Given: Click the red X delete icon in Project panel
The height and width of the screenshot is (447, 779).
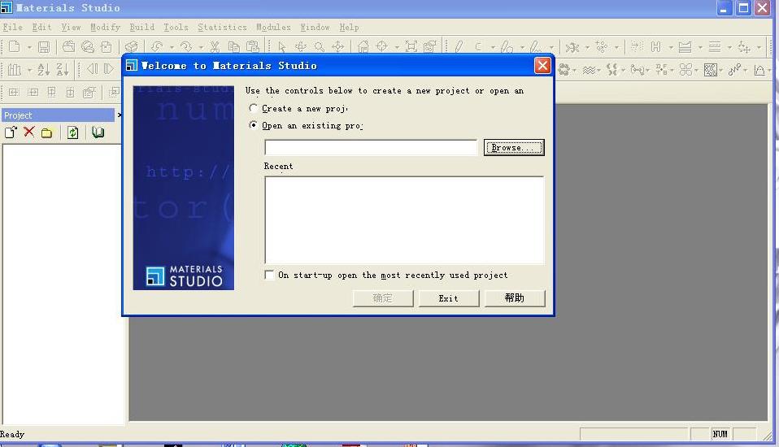Looking at the screenshot, I should [x=29, y=132].
